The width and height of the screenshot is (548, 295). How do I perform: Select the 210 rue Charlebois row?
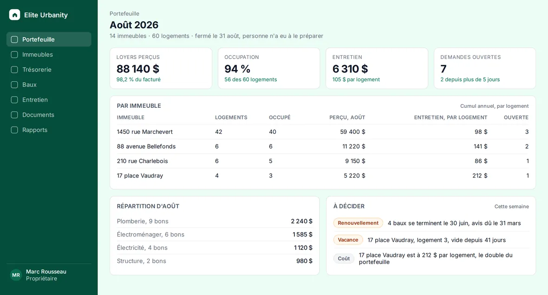(x=323, y=161)
